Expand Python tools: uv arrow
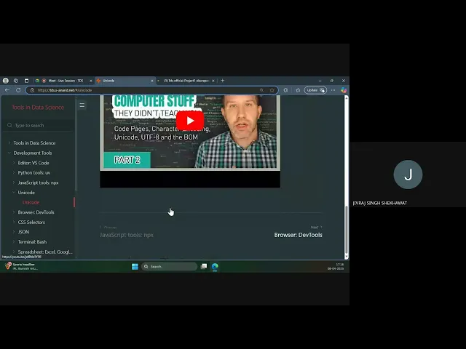 tap(14, 172)
